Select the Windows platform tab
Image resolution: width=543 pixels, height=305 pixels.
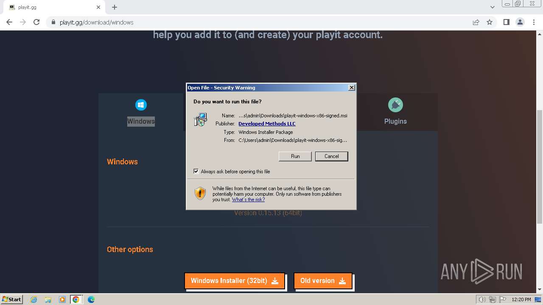141,112
